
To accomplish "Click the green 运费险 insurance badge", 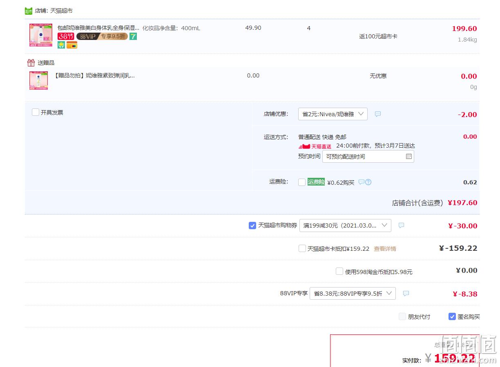I will (x=316, y=182).
